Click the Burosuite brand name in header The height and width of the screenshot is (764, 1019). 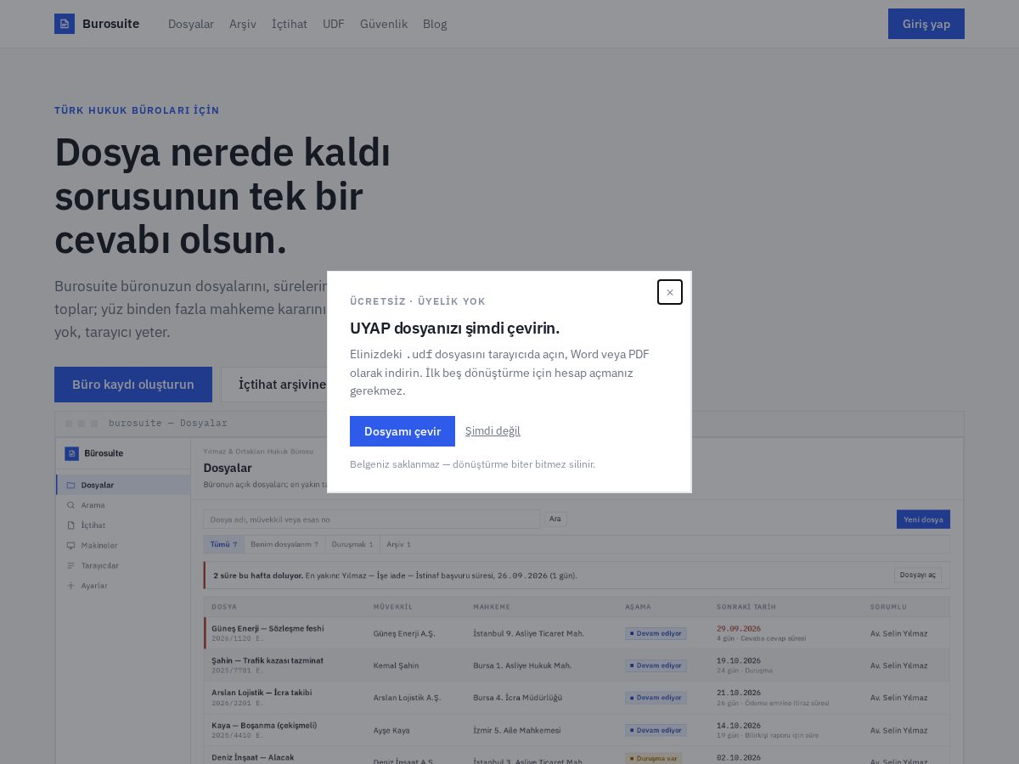tap(111, 24)
